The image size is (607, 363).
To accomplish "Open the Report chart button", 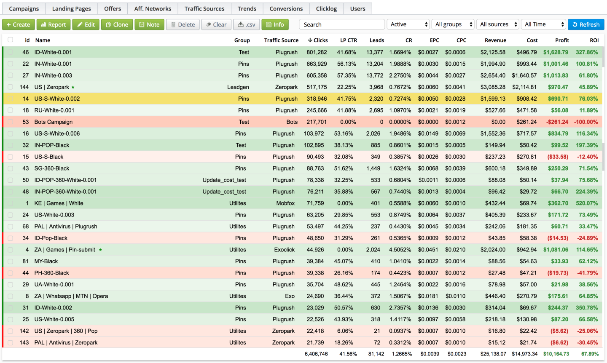I will [x=54, y=25].
